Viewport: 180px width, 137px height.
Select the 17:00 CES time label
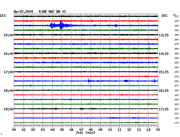pos(9,72)
